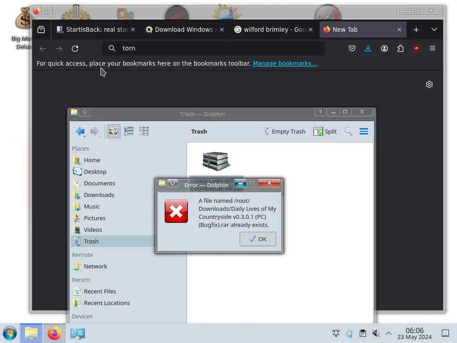
Task: Select the archive file thumbnail in Trash
Action: pyautogui.click(x=216, y=161)
